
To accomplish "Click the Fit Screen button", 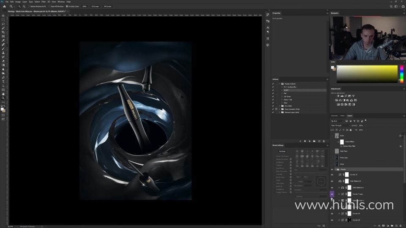I will 96,6.
